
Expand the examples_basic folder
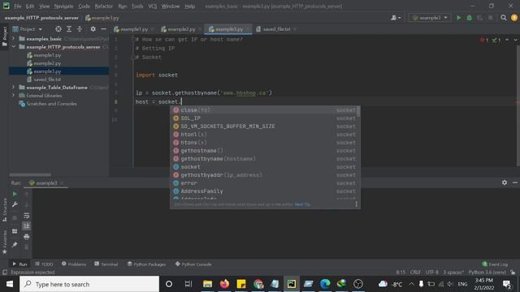(13, 39)
